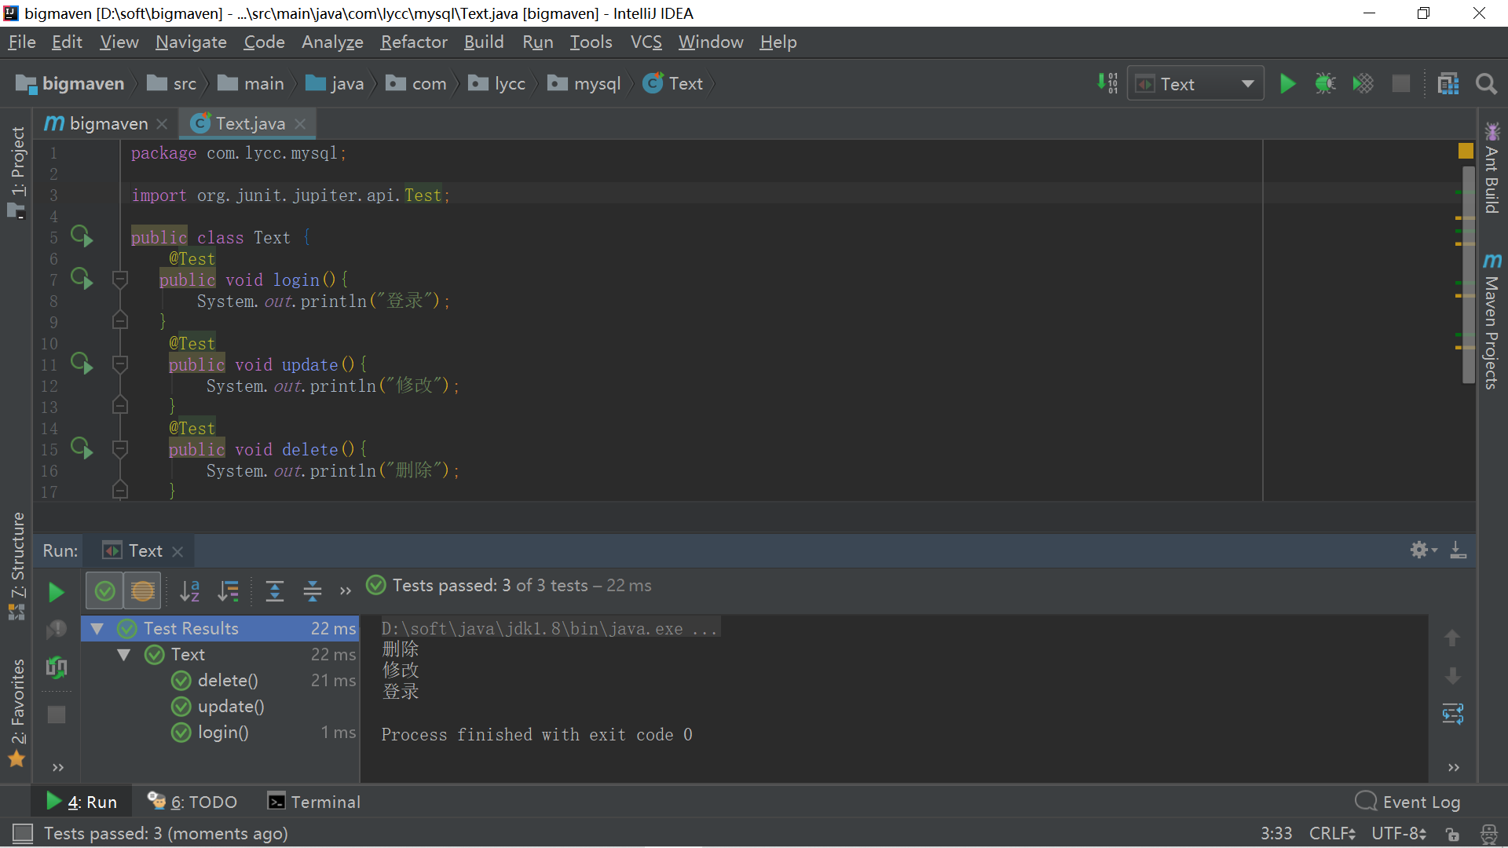Screen dimensions: 1508x848
Task: Open Project Structure icon
Action: click(1448, 84)
